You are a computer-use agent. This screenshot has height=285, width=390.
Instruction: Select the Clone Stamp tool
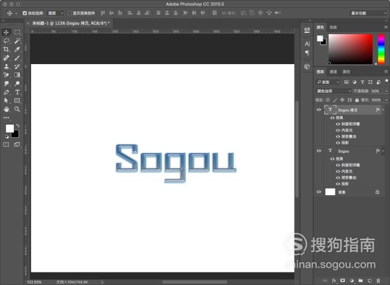click(6, 66)
